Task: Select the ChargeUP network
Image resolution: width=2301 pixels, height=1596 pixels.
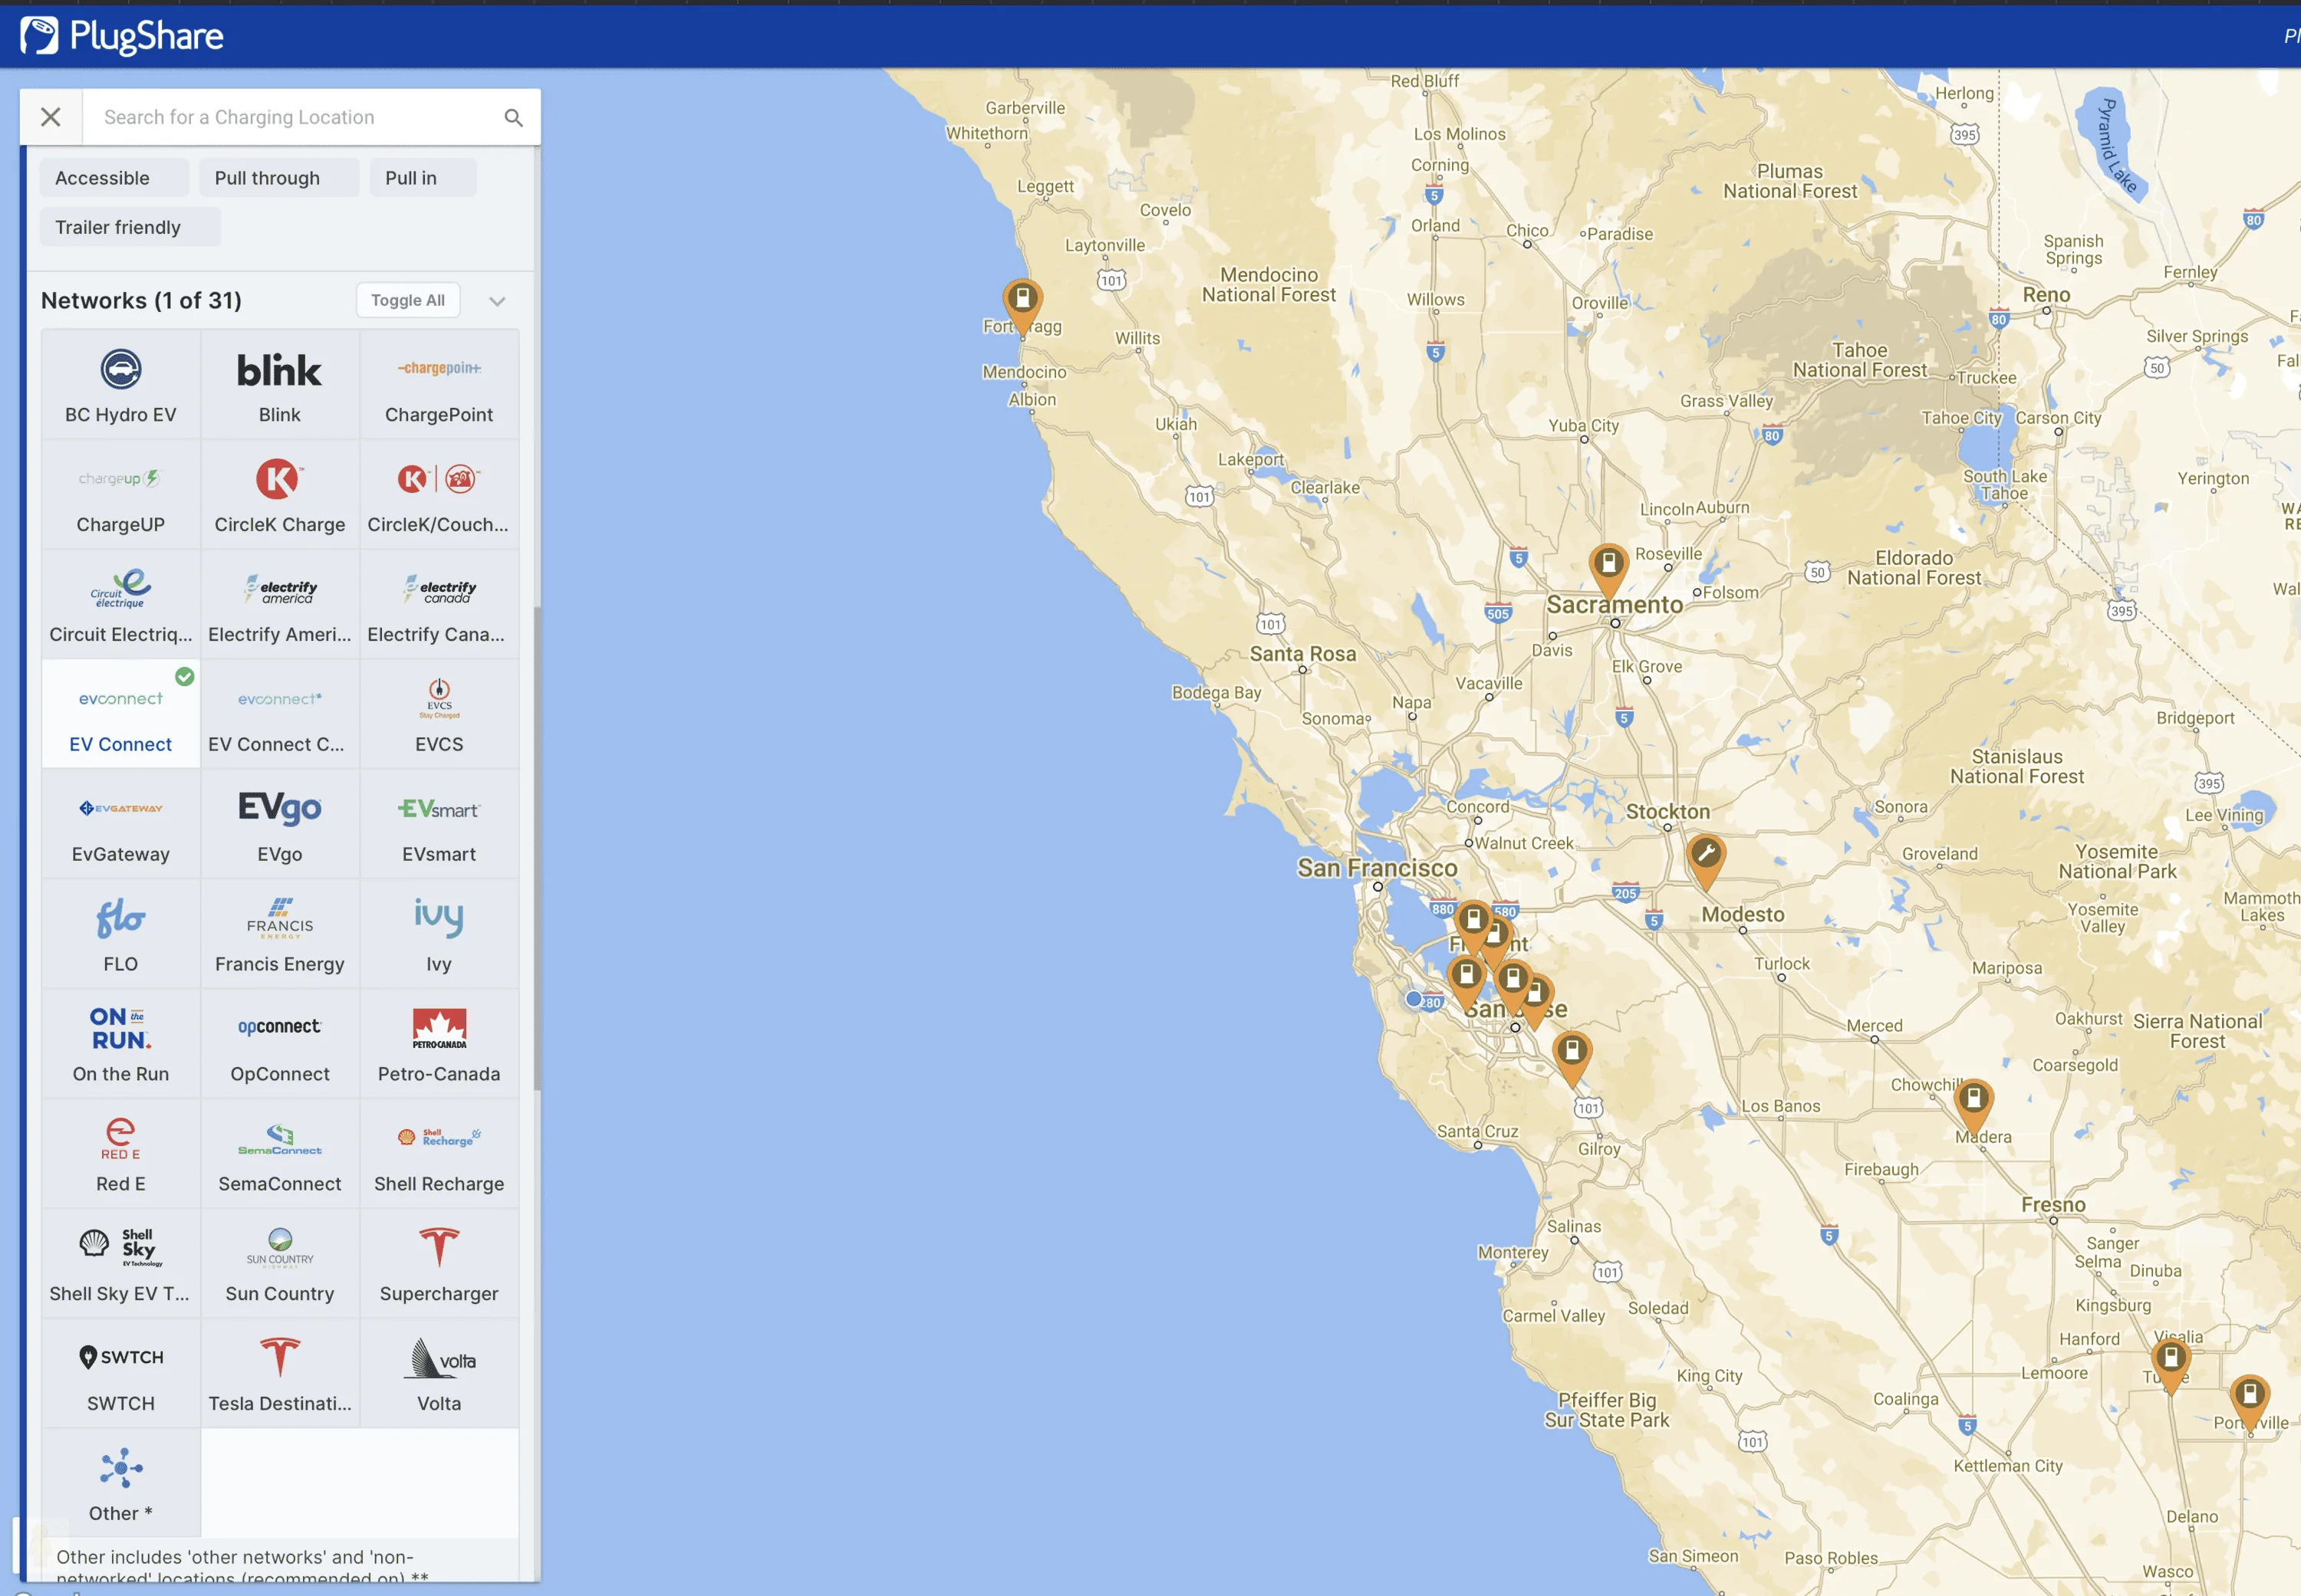Action: (121, 495)
